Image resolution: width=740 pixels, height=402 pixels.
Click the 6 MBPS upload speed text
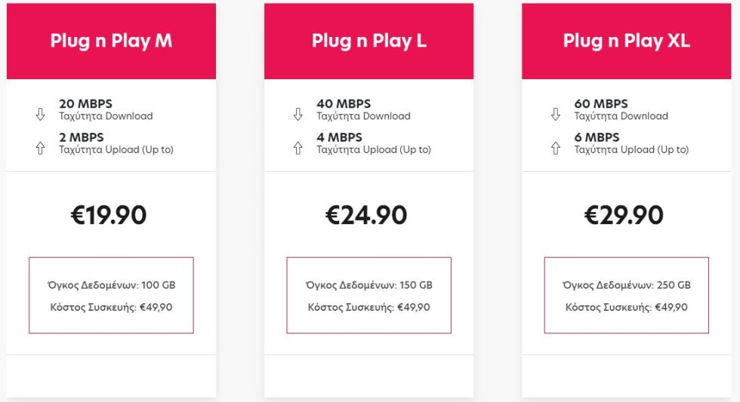597,137
